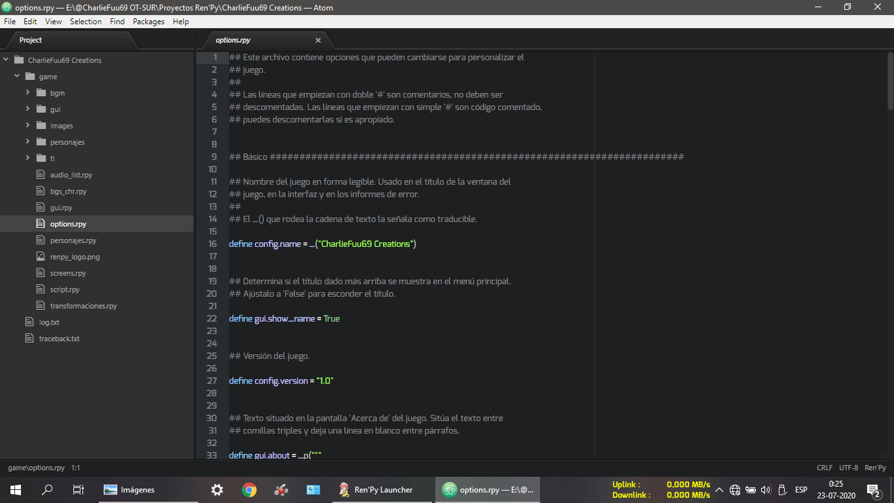Click the UTF-8 encoding selector
This screenshot has height=503, width=894.
[x=848, y=468]
